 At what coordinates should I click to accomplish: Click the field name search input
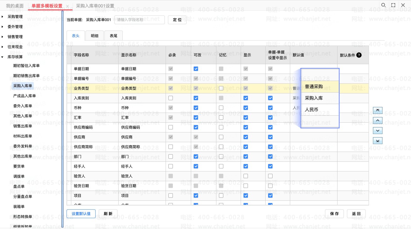tap(139, 20)
